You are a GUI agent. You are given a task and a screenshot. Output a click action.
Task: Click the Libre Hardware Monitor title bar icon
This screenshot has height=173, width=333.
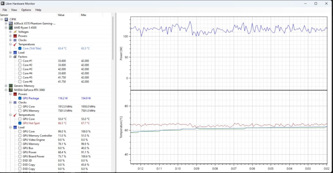tap(3, 4)
